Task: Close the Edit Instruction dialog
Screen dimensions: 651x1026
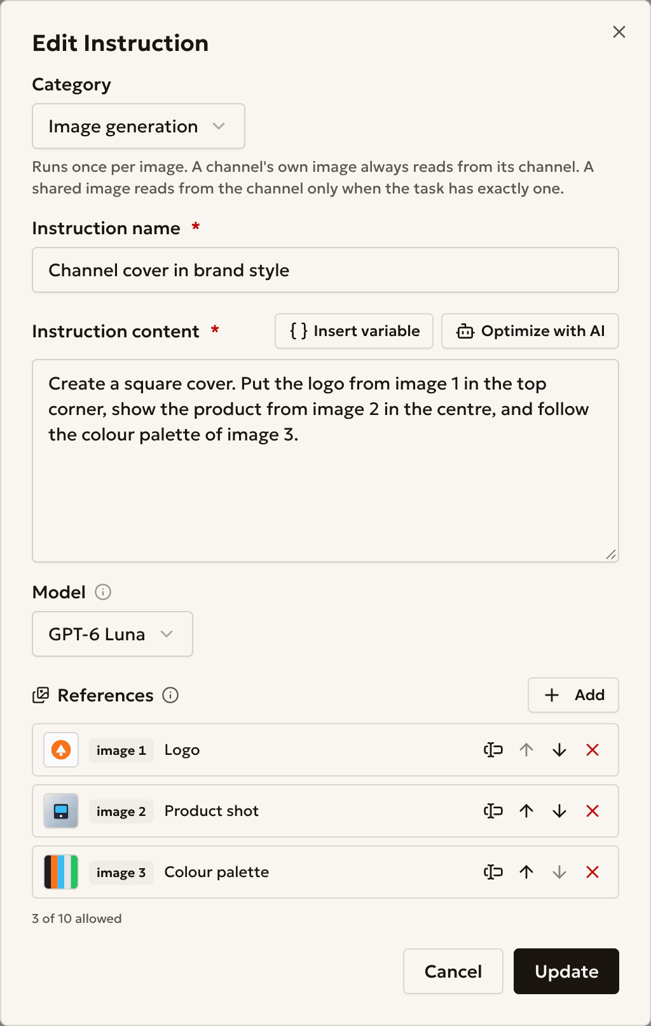Action: point(619,32)
